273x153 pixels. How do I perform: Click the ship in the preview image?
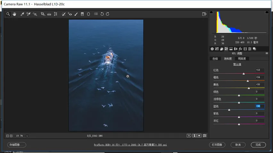(109, 56)
